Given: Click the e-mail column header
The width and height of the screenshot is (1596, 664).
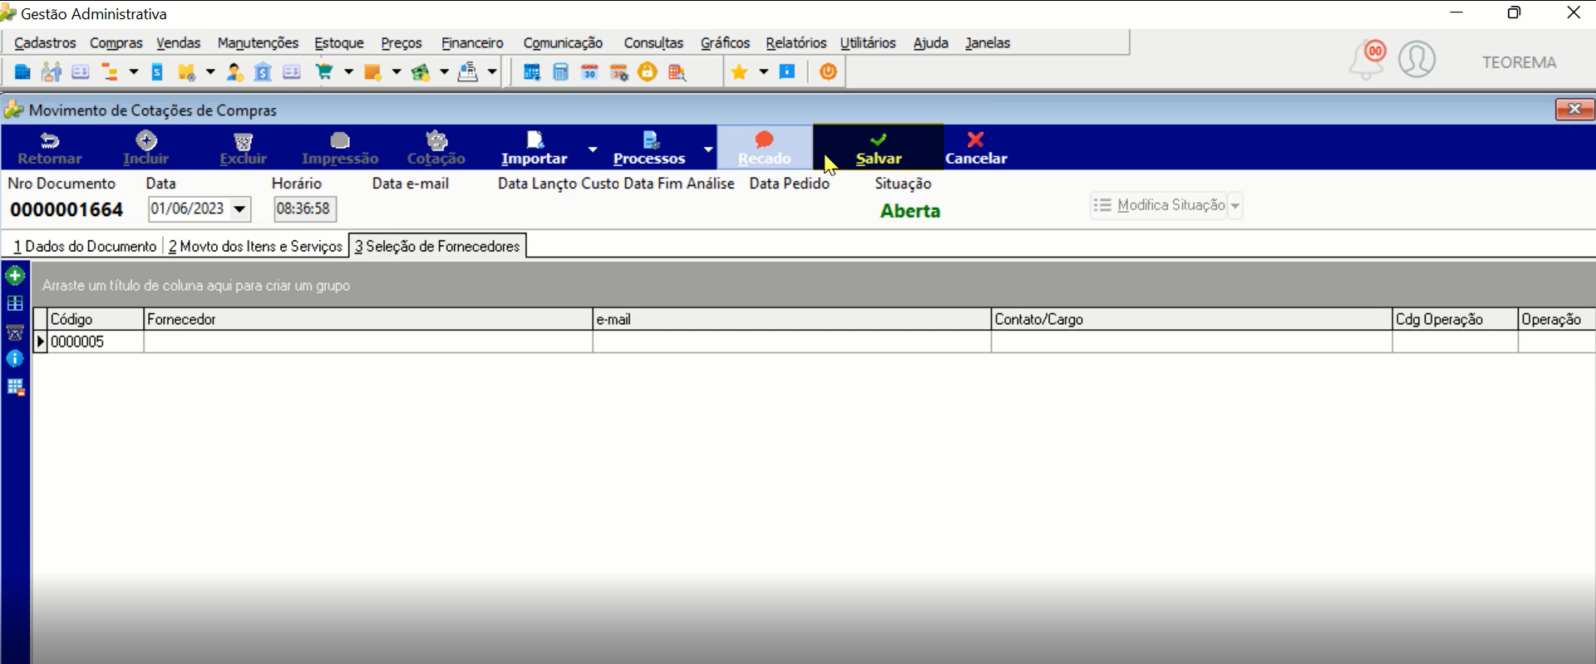Looking at the screenshot, I should (x=792, y=319).
